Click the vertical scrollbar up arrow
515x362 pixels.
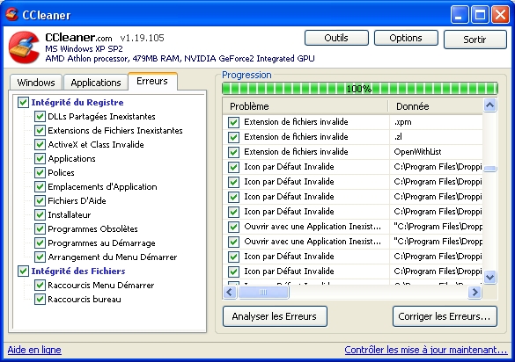coord(489,105)
